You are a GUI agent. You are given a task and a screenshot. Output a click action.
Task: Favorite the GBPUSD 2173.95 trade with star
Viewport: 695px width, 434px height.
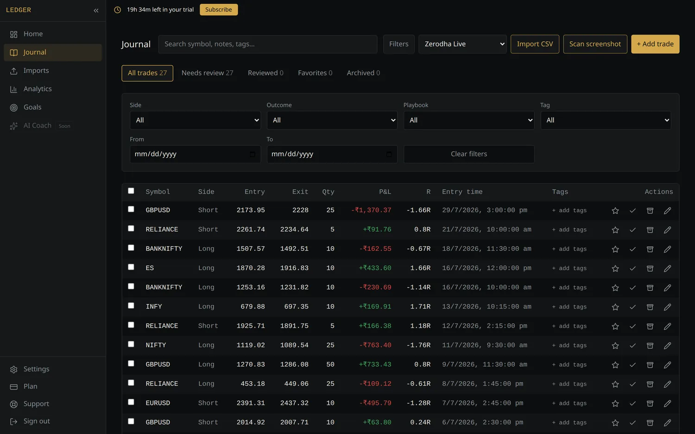pyautogui.click(x=615, y=211)
